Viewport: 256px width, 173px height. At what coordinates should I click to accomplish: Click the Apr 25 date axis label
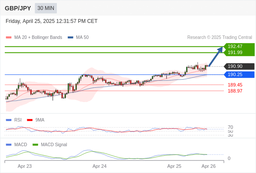click(x=174, y=166)
